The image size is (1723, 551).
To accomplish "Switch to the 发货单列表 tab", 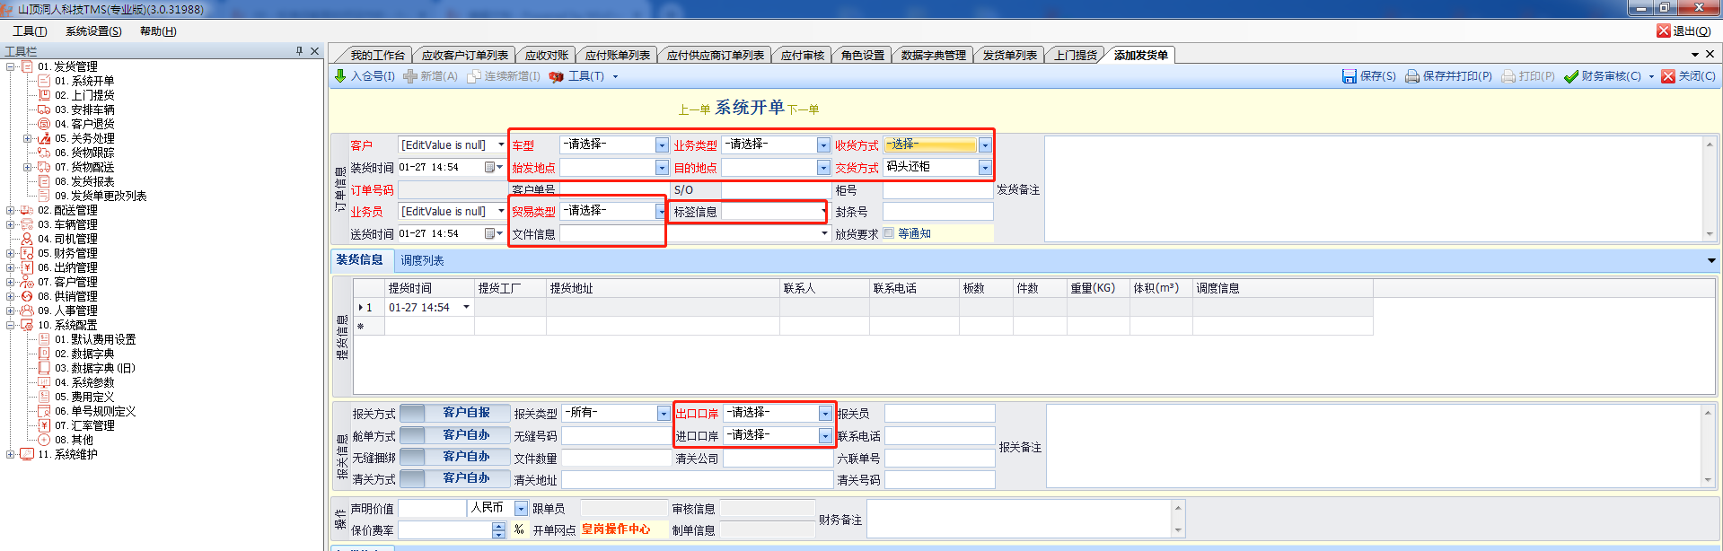I will click(x=1009, y=56).
